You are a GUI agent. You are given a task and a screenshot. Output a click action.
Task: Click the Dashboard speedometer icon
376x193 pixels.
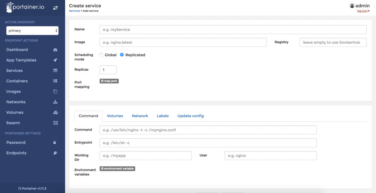coord(55,50)
